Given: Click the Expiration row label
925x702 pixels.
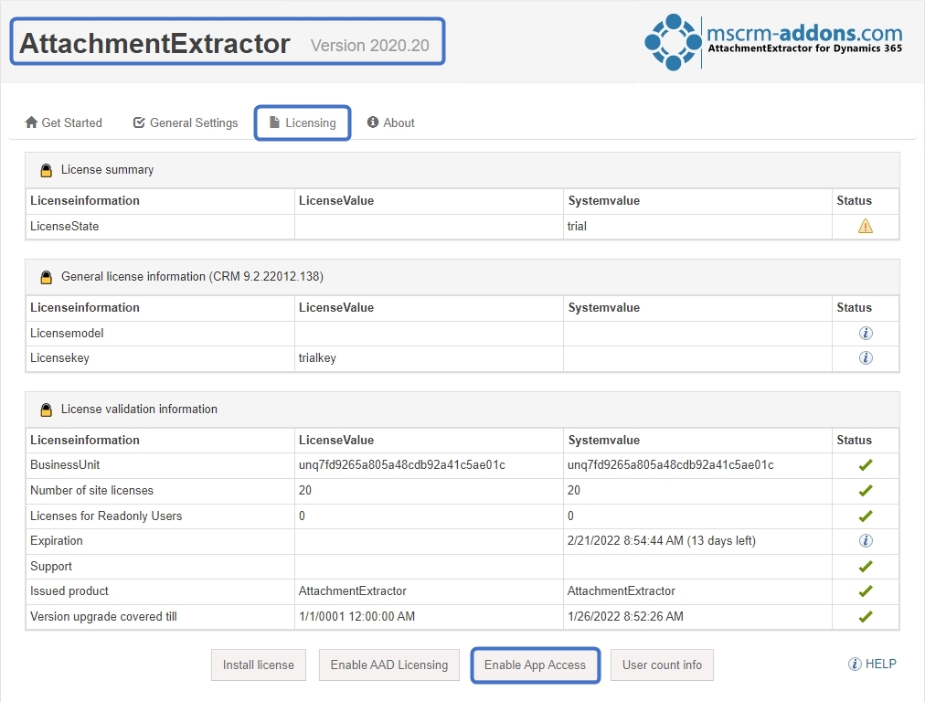Looking at the screenshot, I should pyautogui.click(x=57, y=541).
